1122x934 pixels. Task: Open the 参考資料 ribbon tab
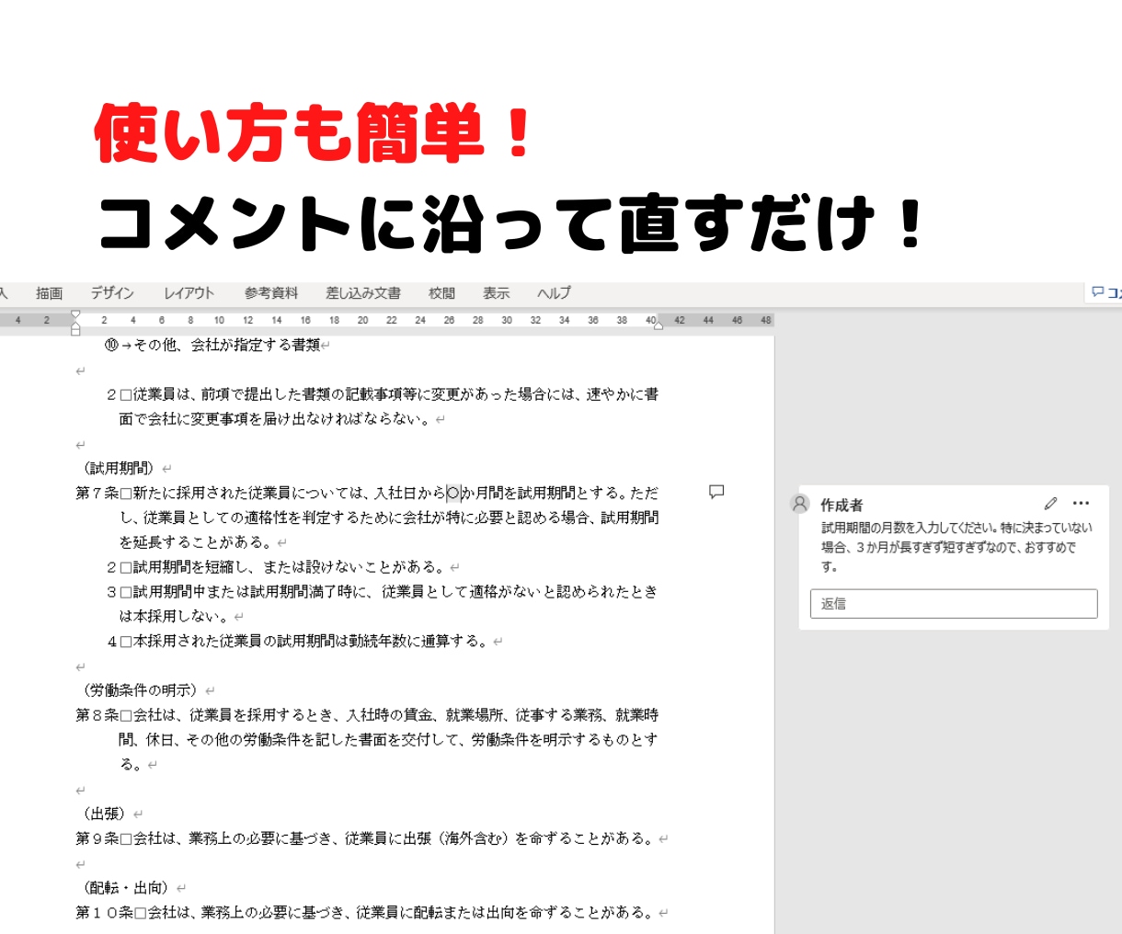click(271, 293)
